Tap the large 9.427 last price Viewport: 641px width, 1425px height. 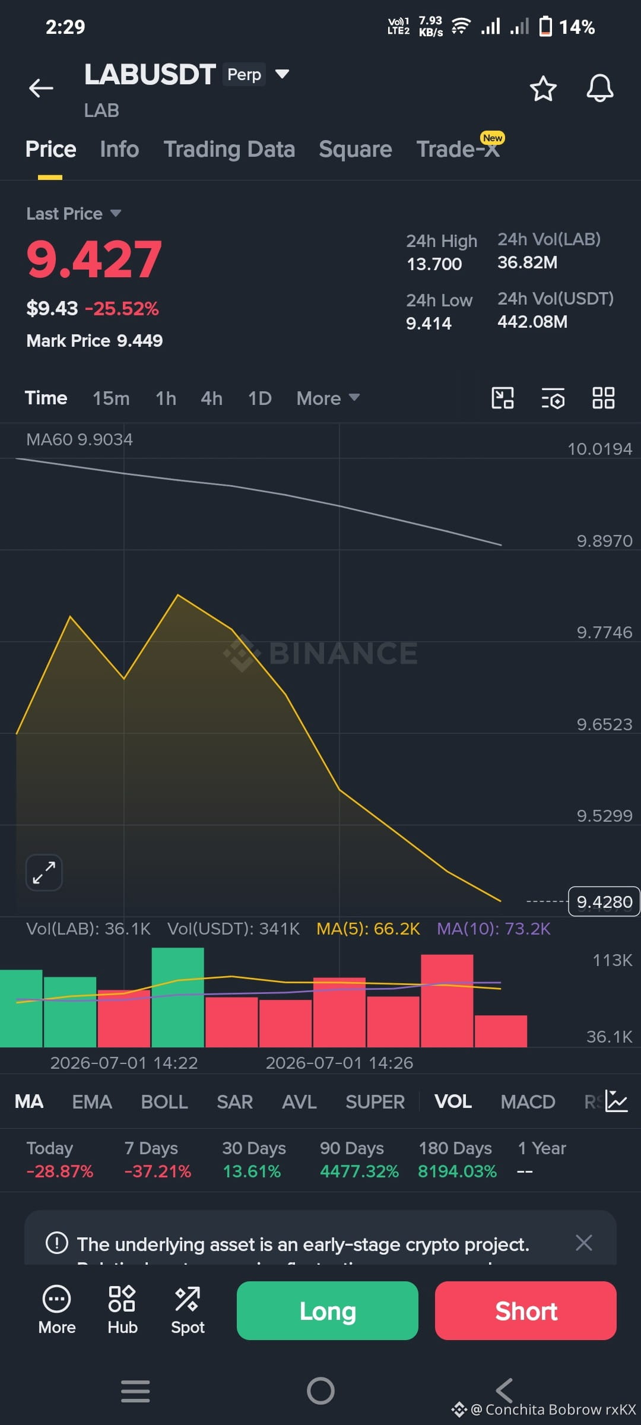94,259
